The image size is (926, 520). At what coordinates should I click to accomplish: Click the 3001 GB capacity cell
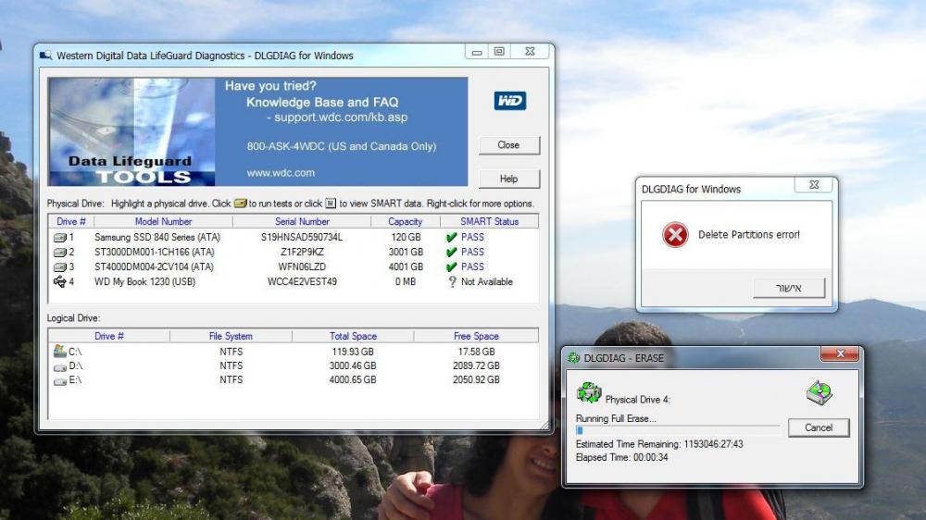(x=406, y=252)
